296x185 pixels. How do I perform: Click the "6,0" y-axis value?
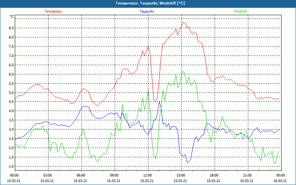click(x=12, y=74)
